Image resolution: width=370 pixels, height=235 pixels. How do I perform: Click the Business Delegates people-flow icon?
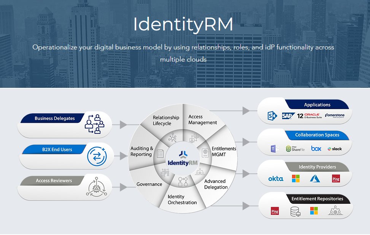[x=94, y=124]
